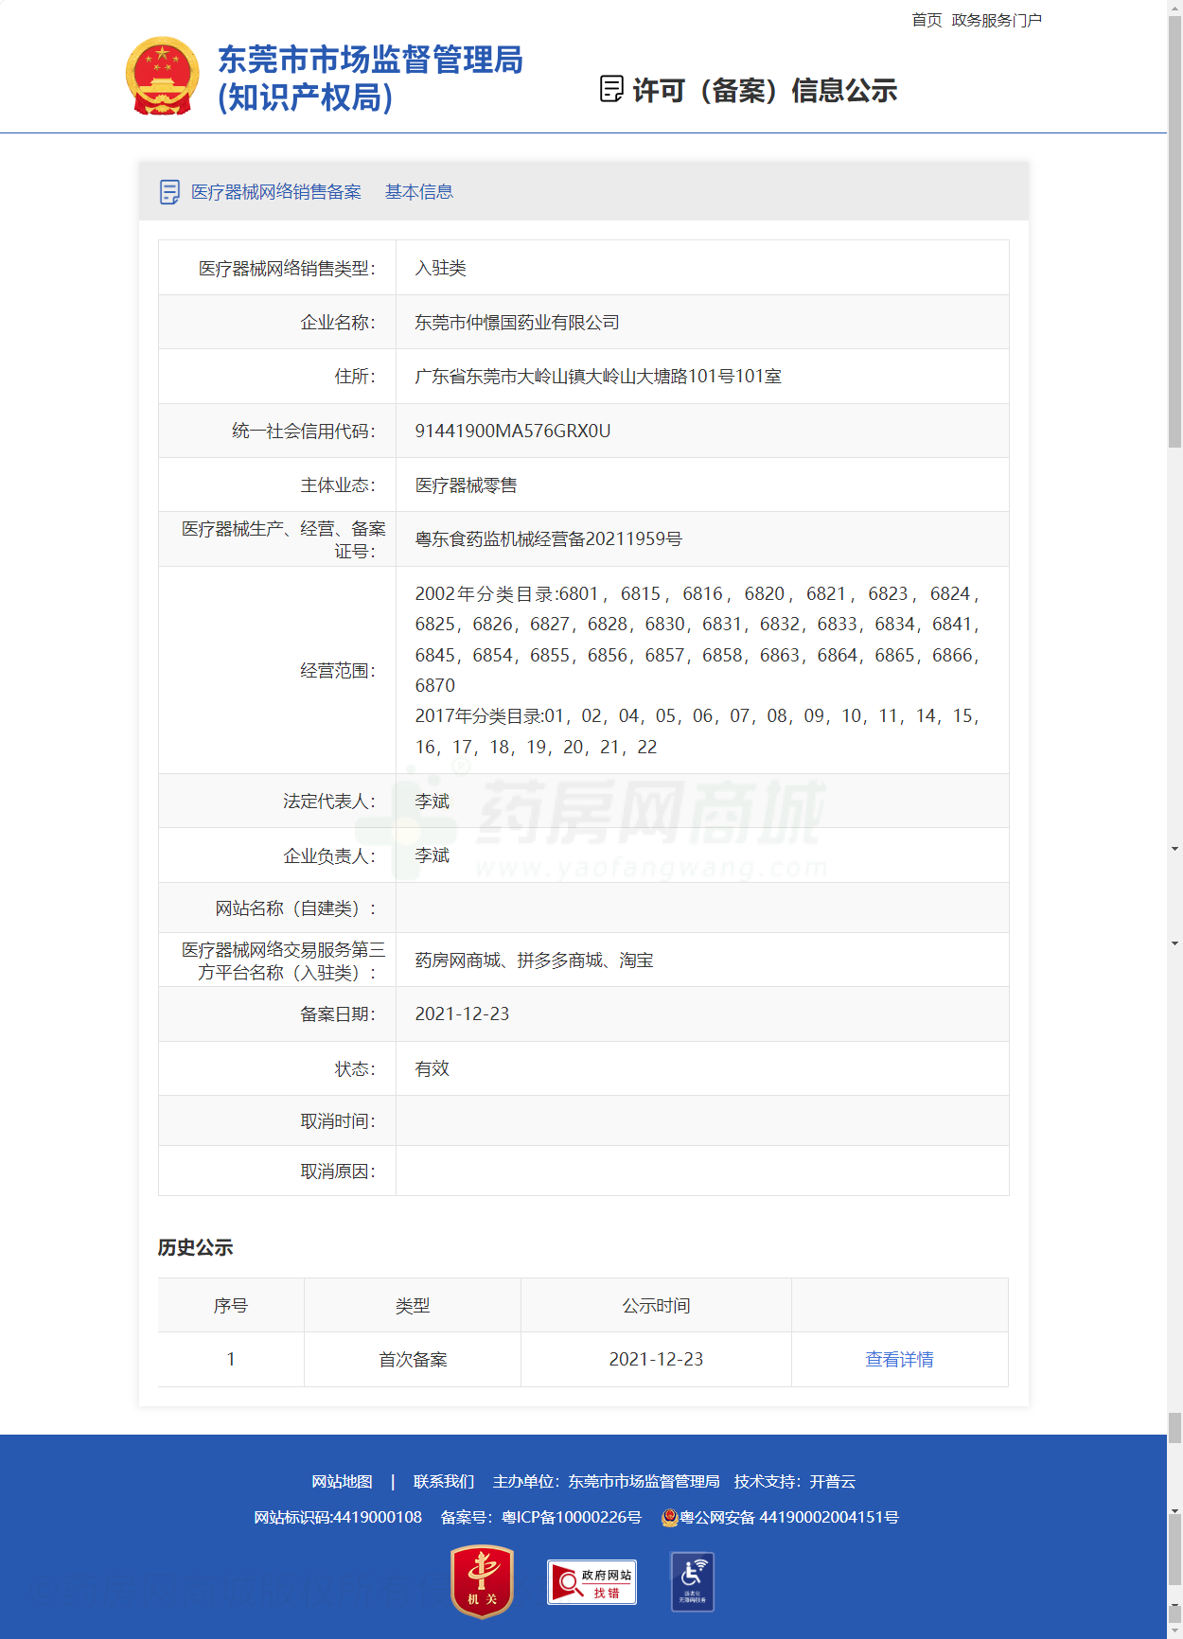Click 网站标识码:4419000108 text
1183x1639 pixels.
point(338,1517)
